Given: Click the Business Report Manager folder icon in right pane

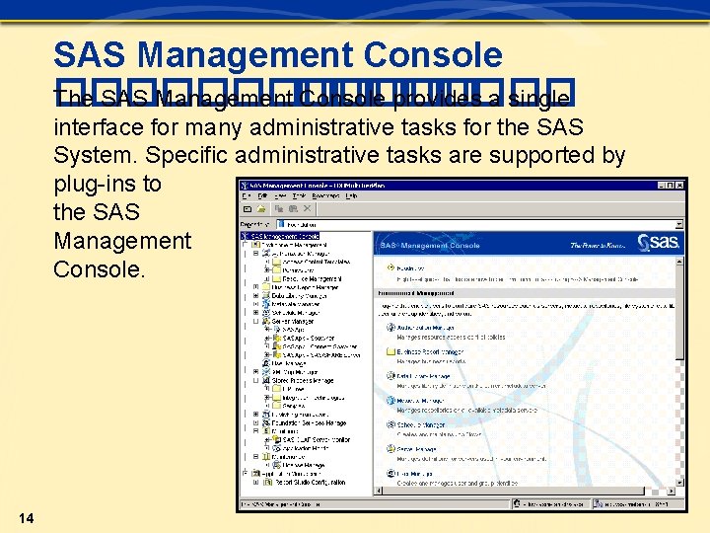Looking at the screenshot, I should click(390, 351).
